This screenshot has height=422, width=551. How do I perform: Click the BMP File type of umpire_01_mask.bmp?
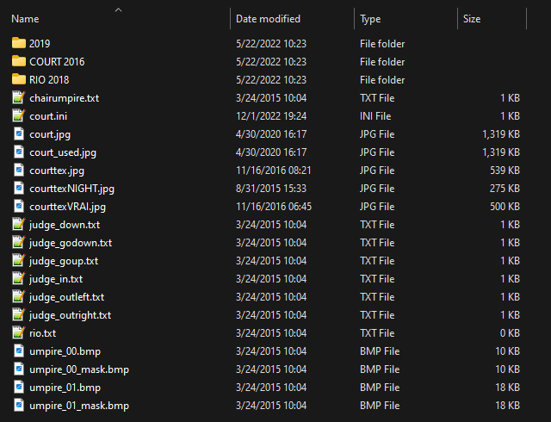pos(380,406)
